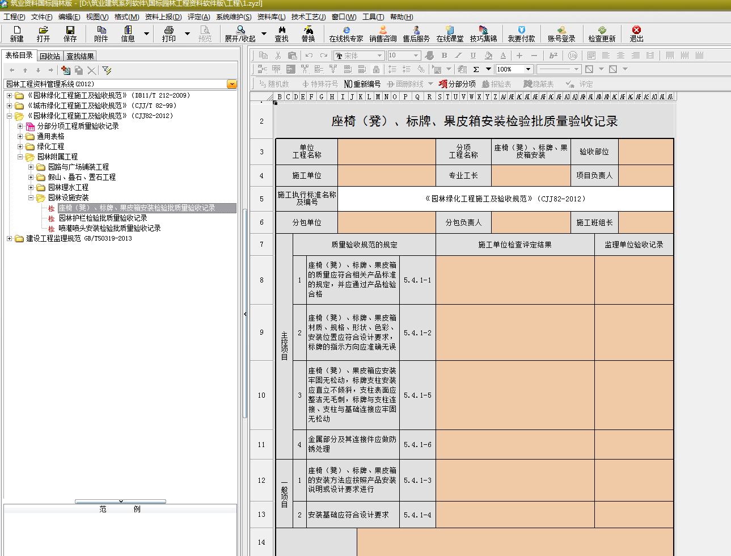Open the 100% zoom dropdown
The height and width of the screenshot is (556, 731).
528,69
